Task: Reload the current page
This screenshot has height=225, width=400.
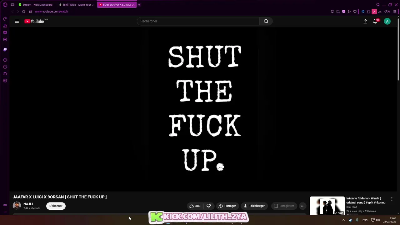Action: tap(23, 12)
